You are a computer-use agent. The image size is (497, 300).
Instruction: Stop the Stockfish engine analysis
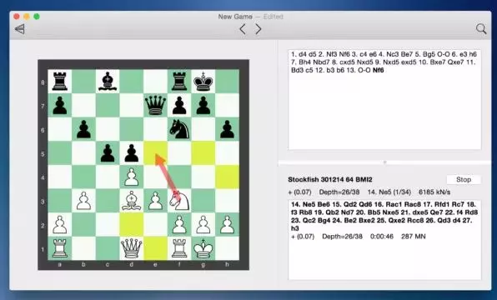point(464,180)
